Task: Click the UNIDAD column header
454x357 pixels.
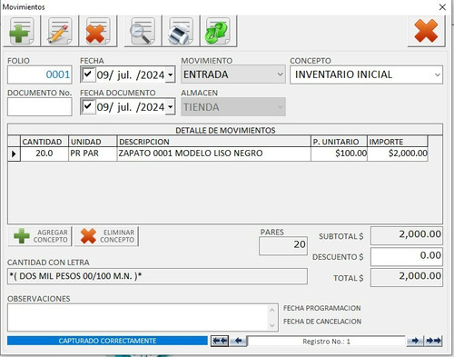Action: point(93,142)
